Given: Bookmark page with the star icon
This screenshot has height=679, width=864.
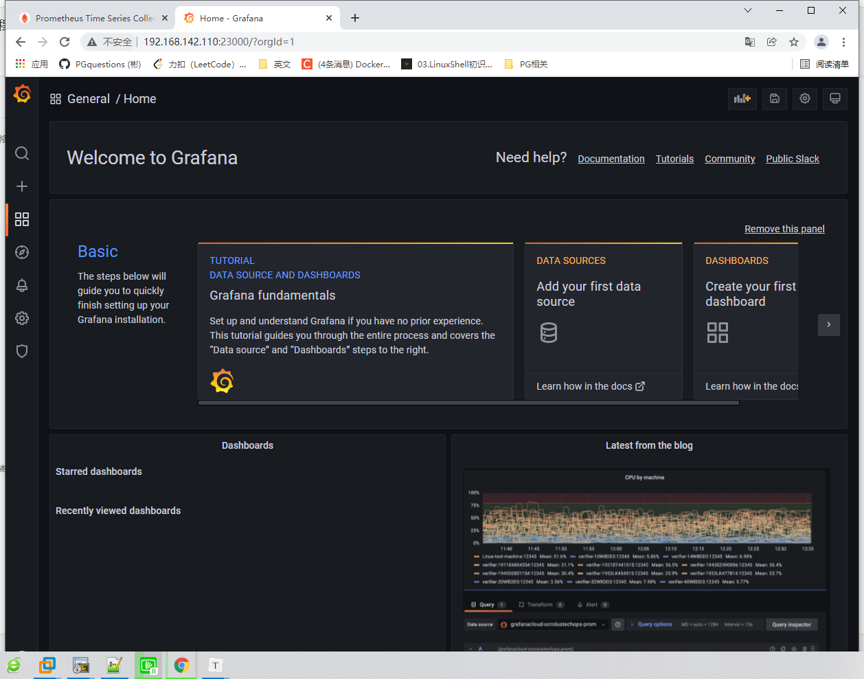Looking at the screenshot, I should (x=794, y=42).
